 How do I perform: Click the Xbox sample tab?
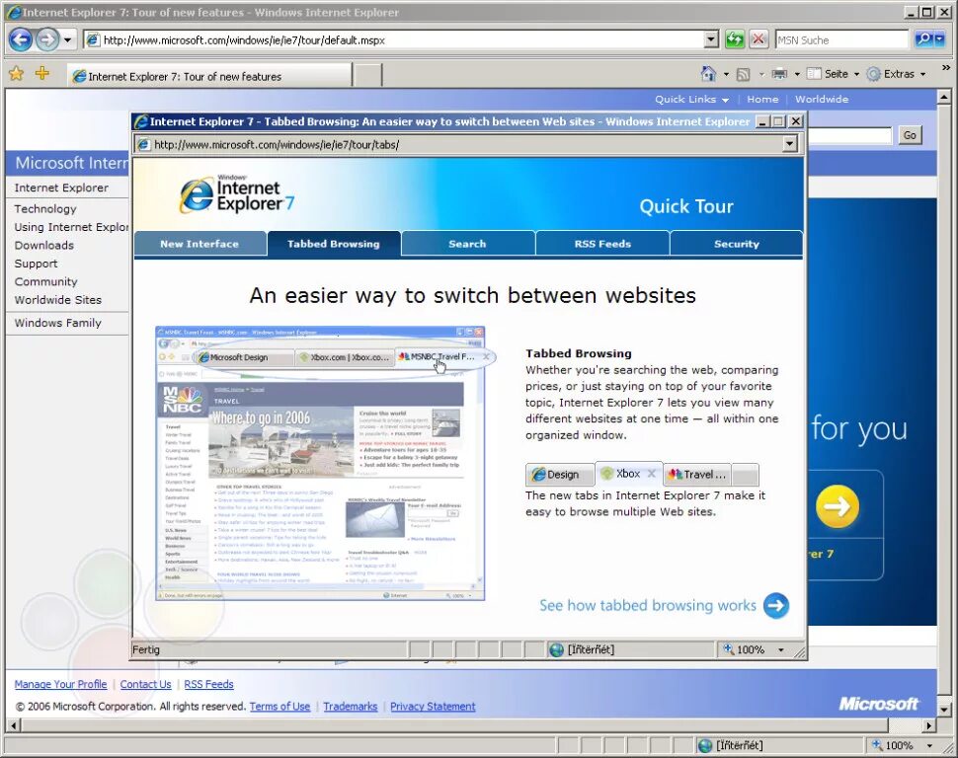tap(628, 474)
